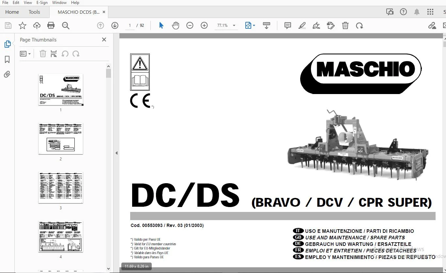Switch to the Tools tab
The image size is (446, 273).
(34, 12)
